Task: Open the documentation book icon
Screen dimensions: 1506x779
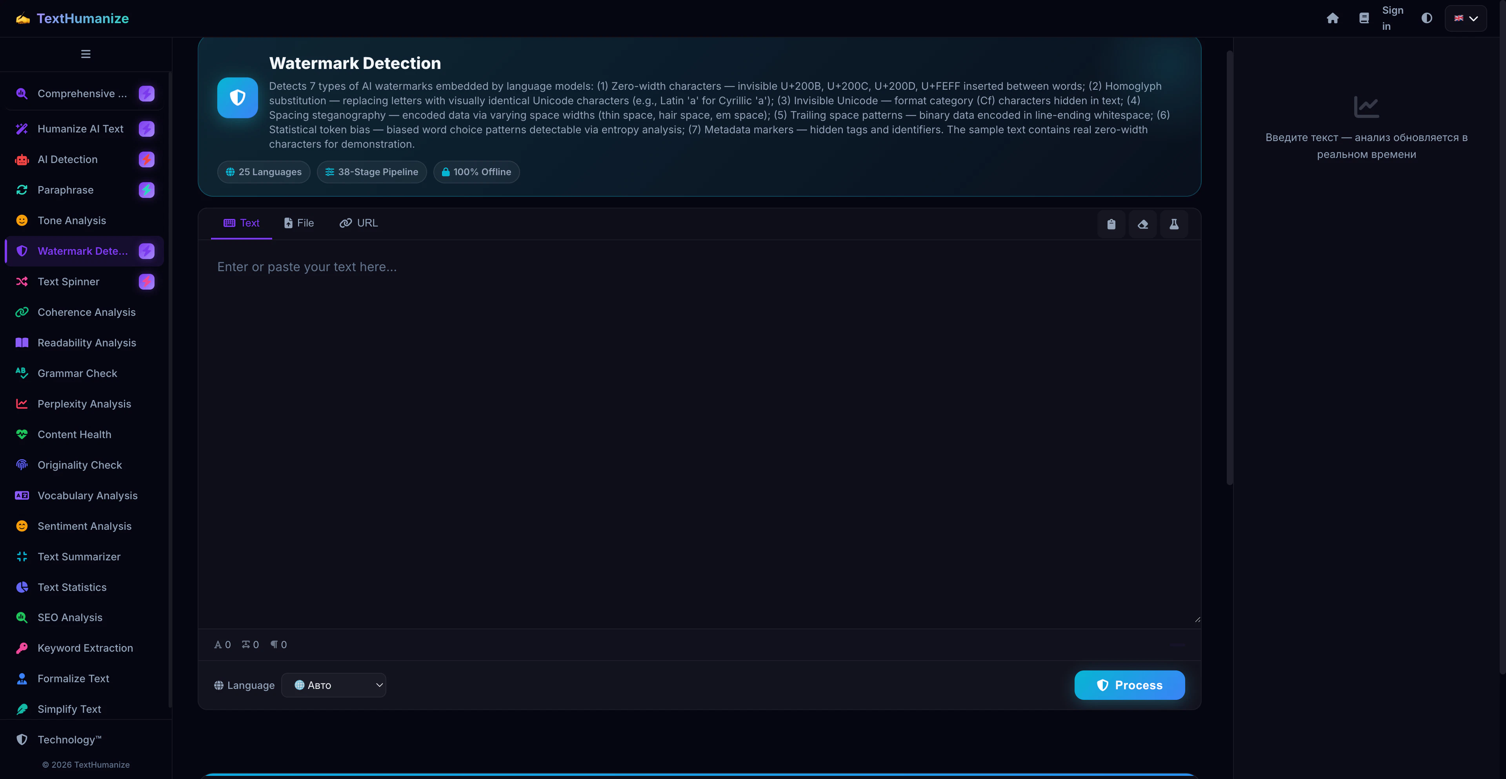Action: pyautogui.click(x=1364, y=18)
